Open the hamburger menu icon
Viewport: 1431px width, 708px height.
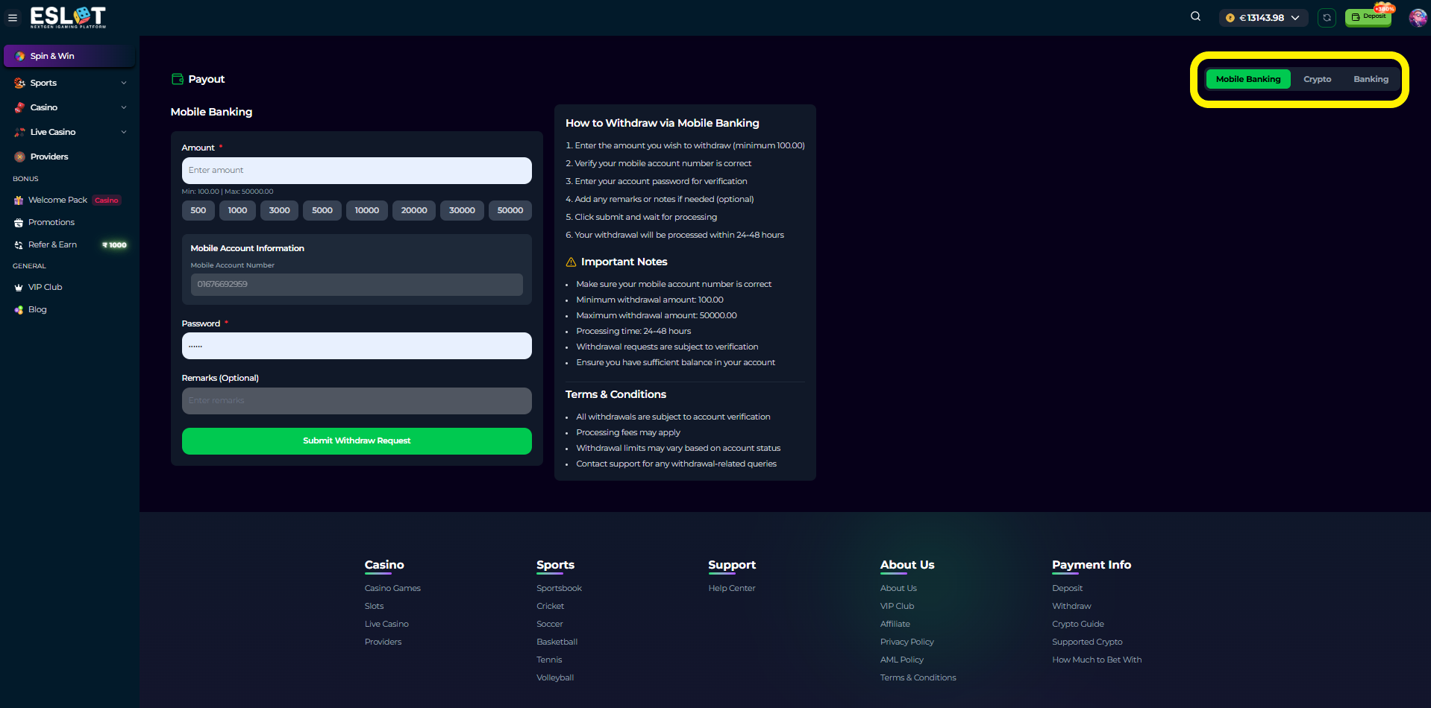[x=13, y=18]
